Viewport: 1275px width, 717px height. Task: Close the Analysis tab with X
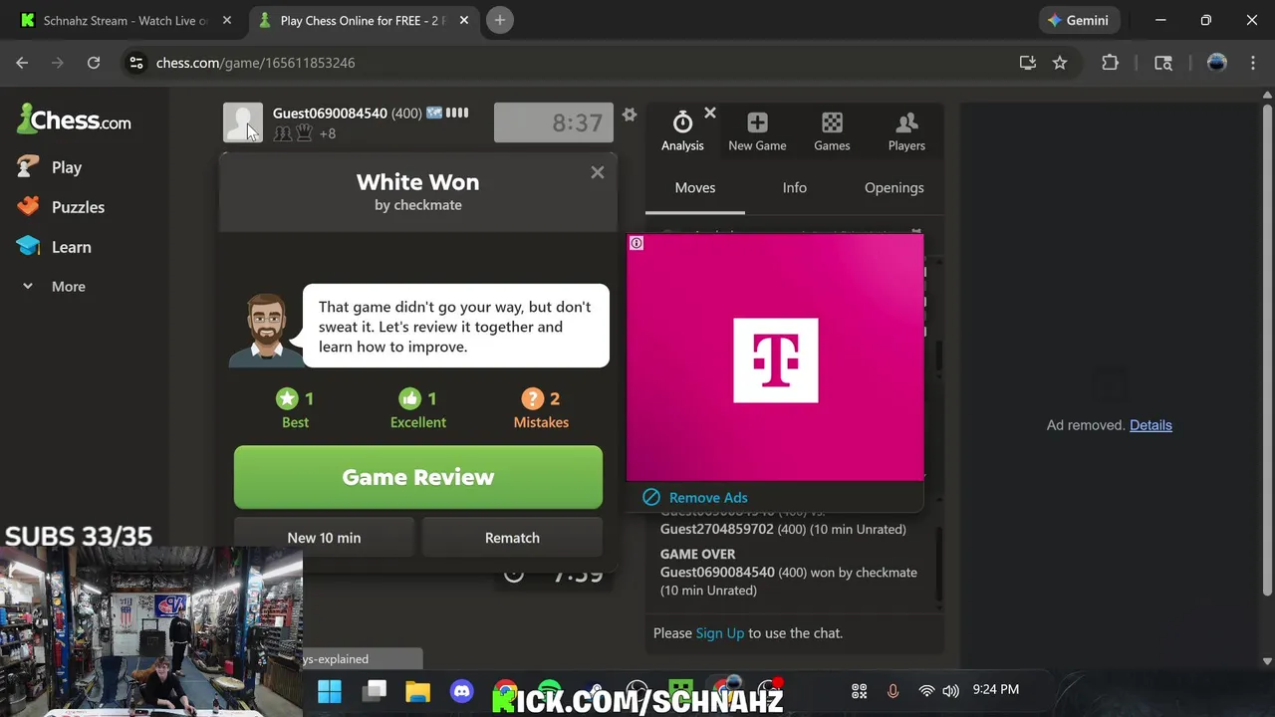[710, 114]
